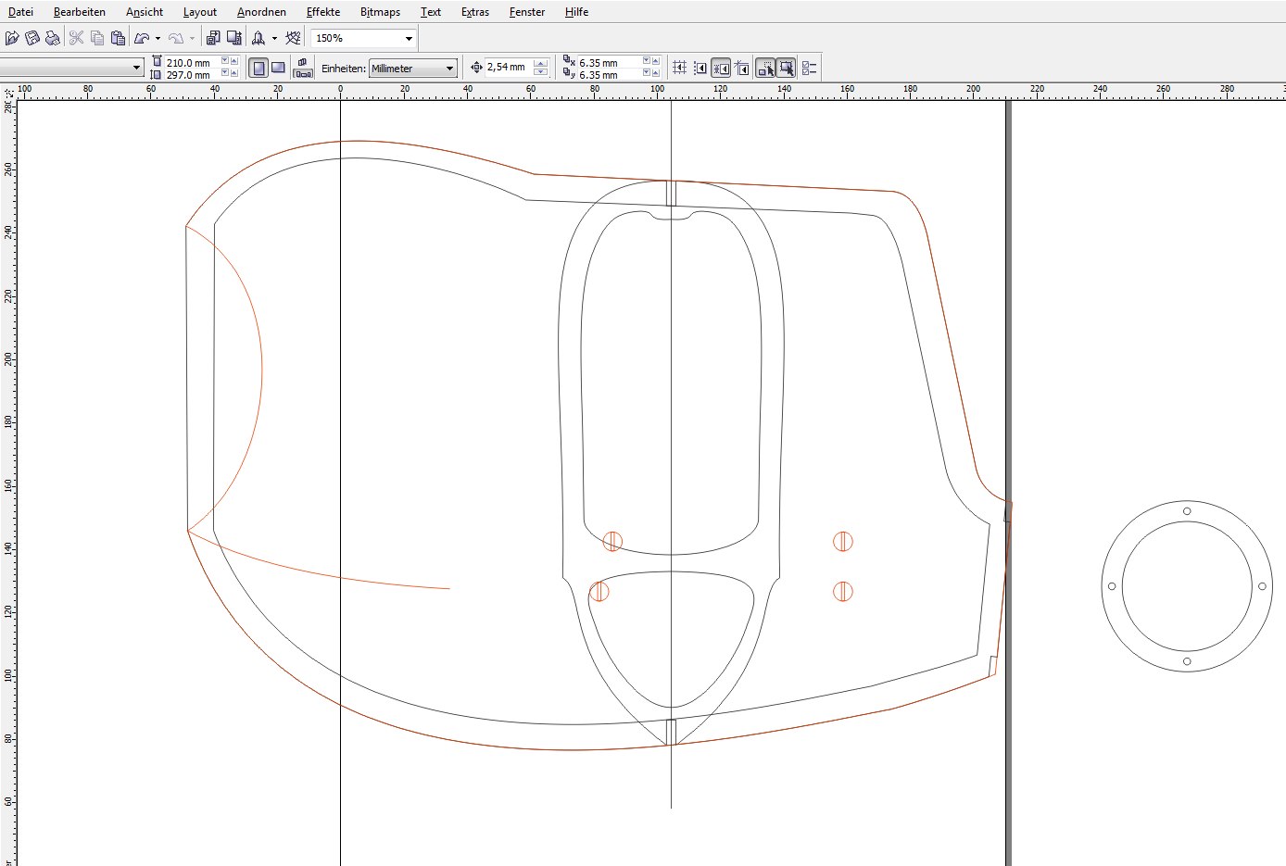1286x866 pixels.
Task: Select the upper-left orange slotted circle
Action: 612,541
